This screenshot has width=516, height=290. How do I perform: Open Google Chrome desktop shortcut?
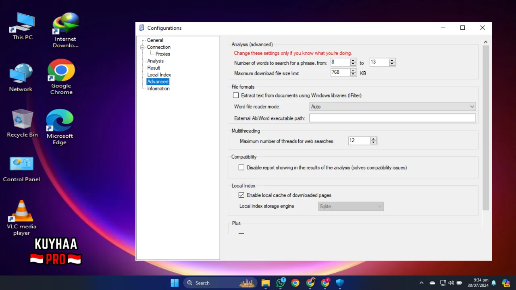coord(61,77)
